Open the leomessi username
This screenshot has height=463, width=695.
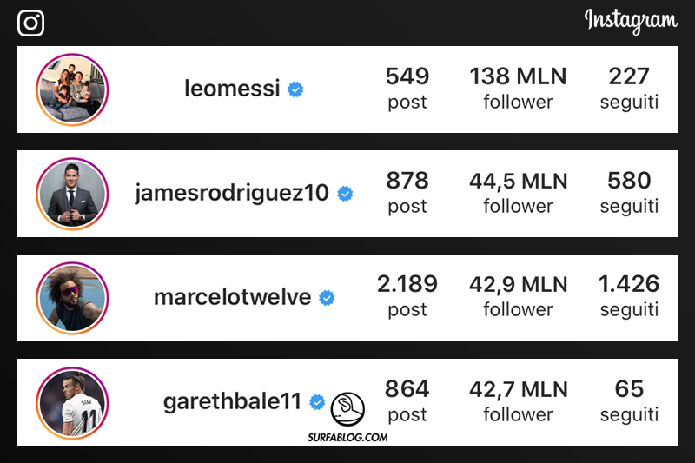[x=232, y=89]
